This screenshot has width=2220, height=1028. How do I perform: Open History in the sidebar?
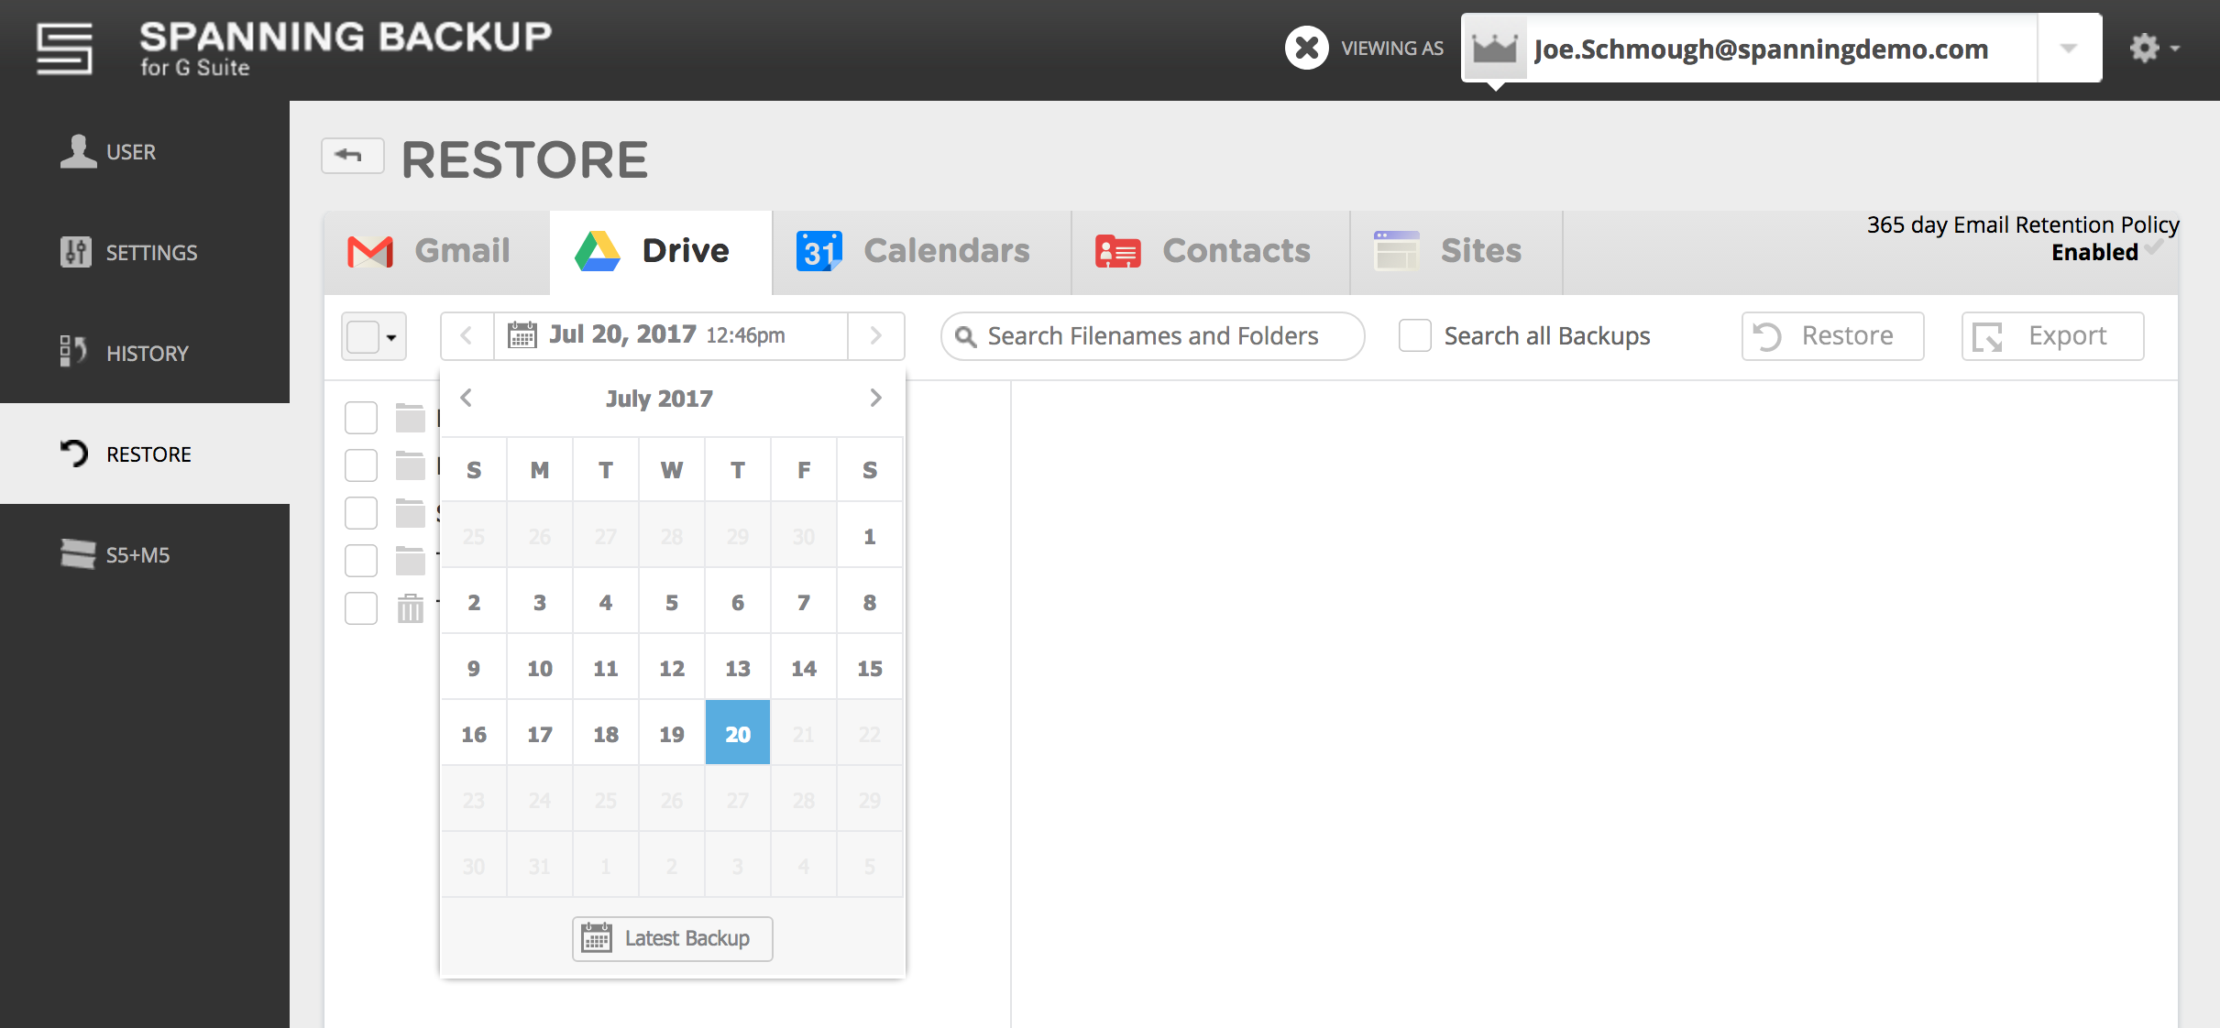point(145,353)
